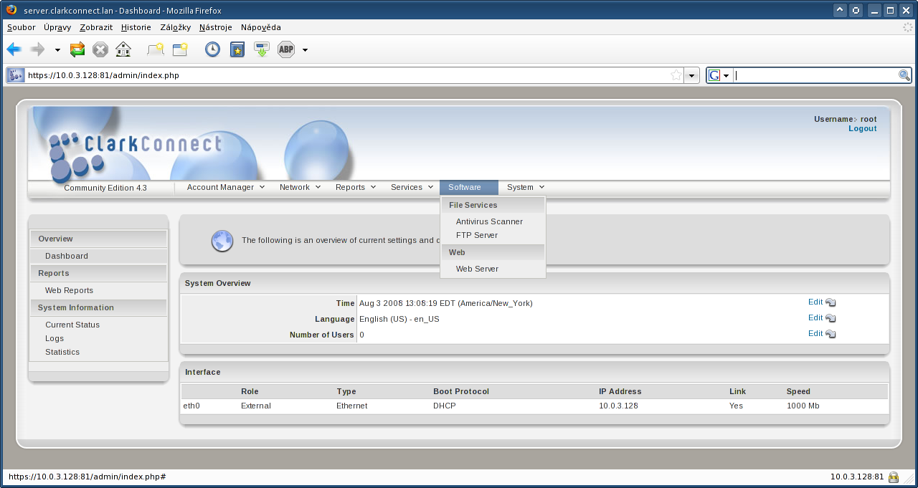Select Antivirus Scanner from Software menu
The image size is (918, 488).
489,221
